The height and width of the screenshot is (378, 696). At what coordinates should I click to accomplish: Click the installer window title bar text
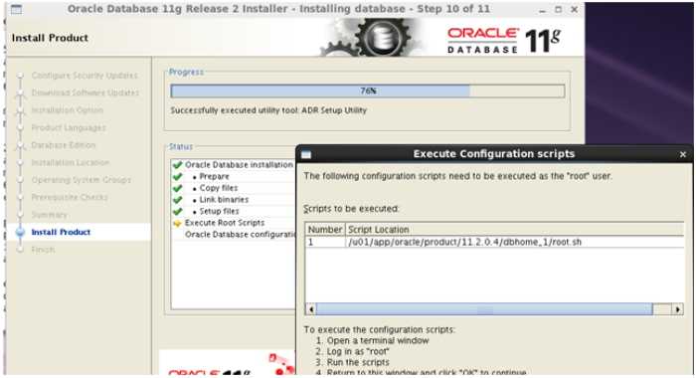(x=278, y=9)
